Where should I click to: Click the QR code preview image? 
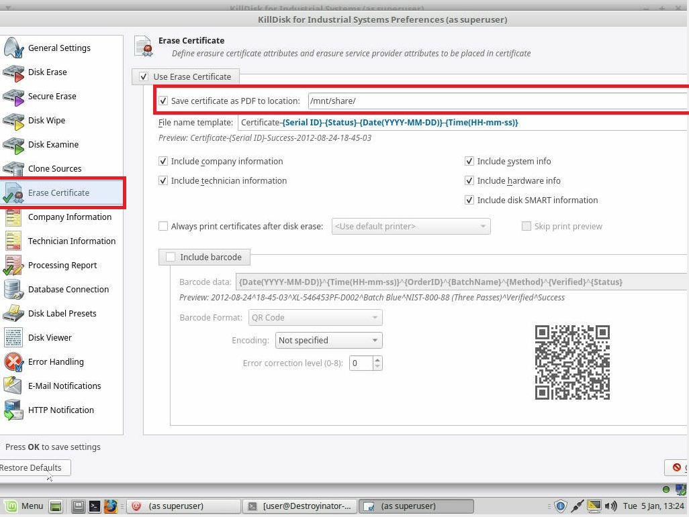point(572,363)
